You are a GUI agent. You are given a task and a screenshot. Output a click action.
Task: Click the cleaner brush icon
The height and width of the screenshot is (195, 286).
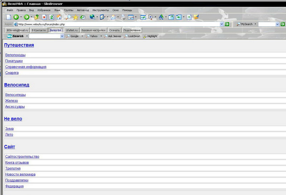pyautogui.click(x=196, y=17)
